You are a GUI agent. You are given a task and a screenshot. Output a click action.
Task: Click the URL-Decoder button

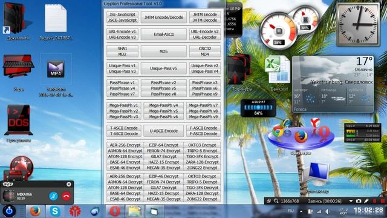[x=205, y=38]
